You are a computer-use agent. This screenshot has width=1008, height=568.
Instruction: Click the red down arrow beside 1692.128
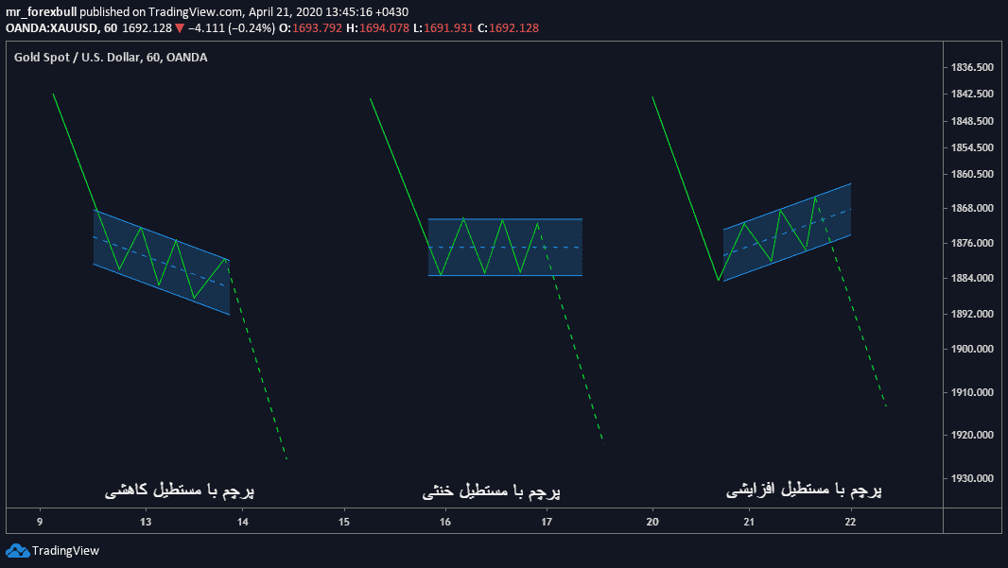pos(180,28)
